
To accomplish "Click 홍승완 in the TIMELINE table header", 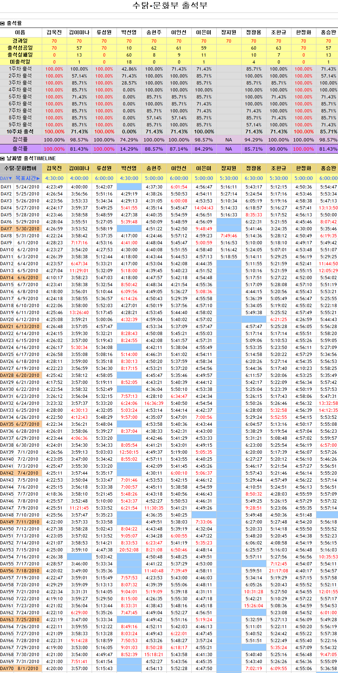I will (x=328, y=168).
